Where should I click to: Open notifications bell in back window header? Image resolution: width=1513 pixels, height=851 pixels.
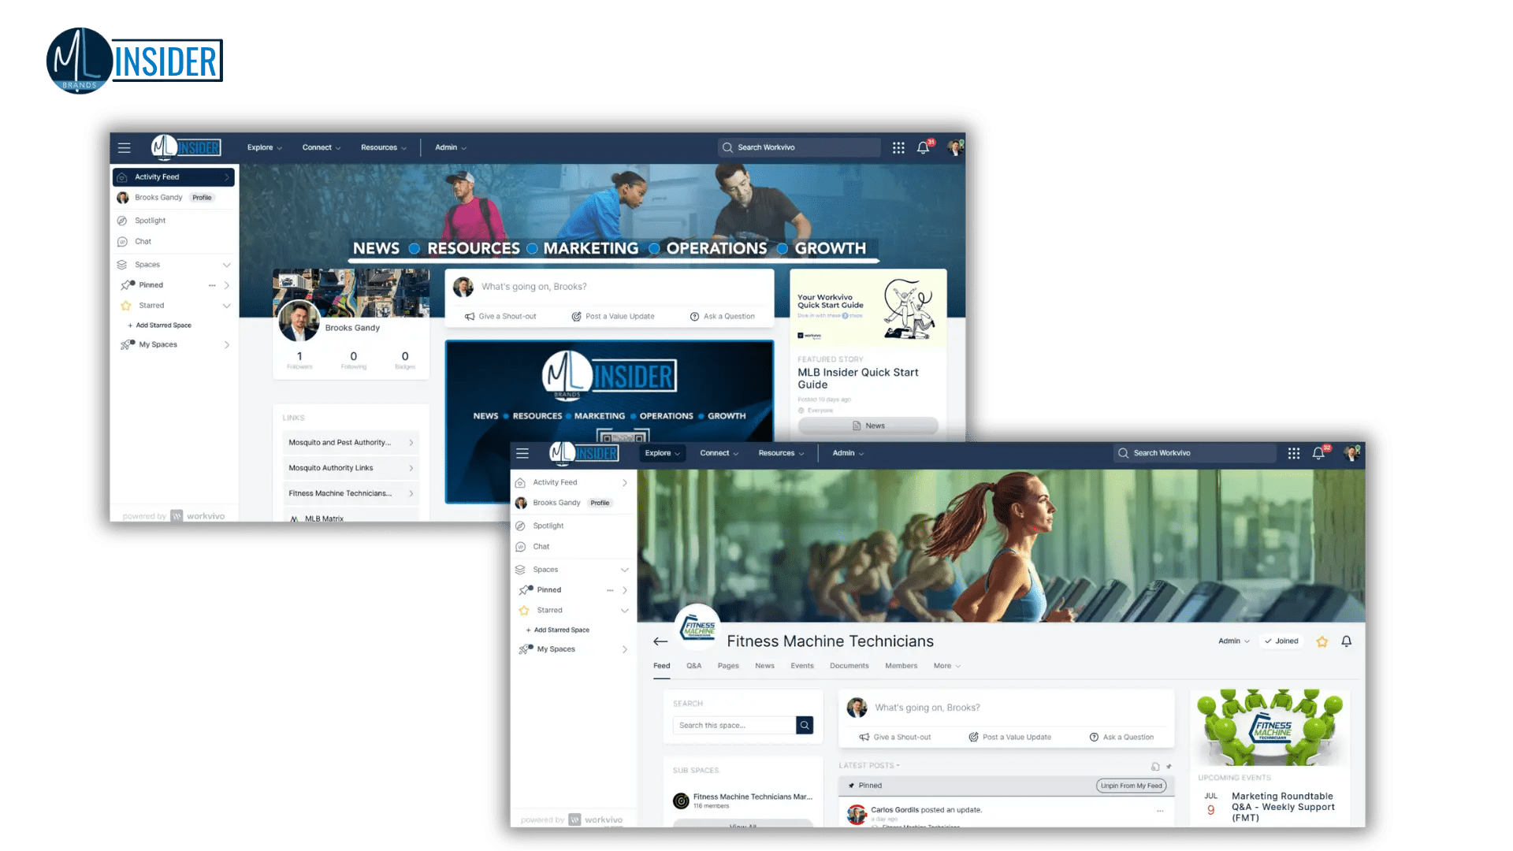pos(923,147)
